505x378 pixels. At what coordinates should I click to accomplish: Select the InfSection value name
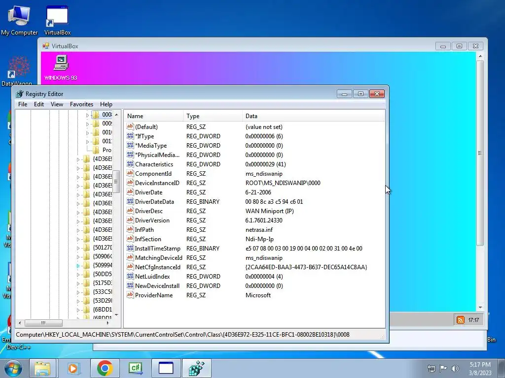pyautogui.click(x=148, y=239)
